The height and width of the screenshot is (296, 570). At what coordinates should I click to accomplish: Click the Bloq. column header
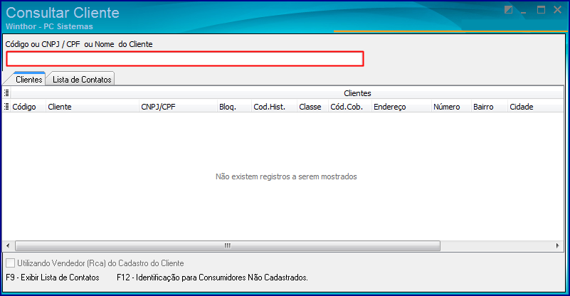coord(234,107)
